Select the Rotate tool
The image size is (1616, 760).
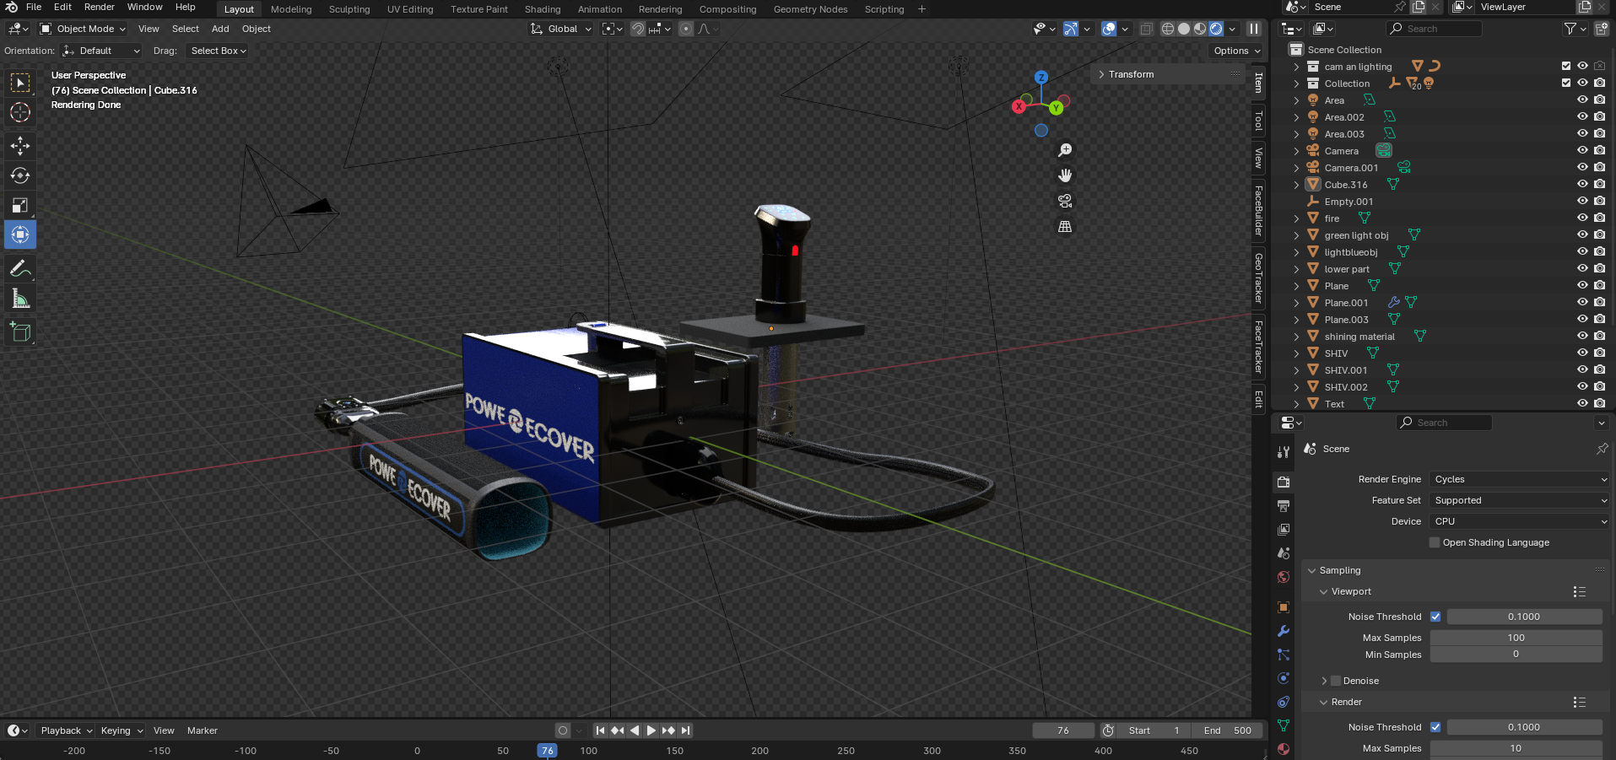(x=20, y=175)
